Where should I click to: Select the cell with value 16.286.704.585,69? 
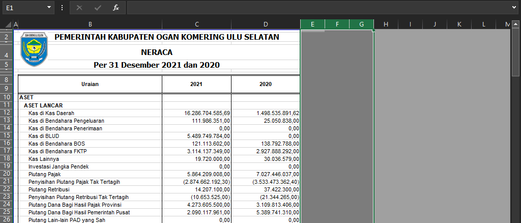(196, 113)
